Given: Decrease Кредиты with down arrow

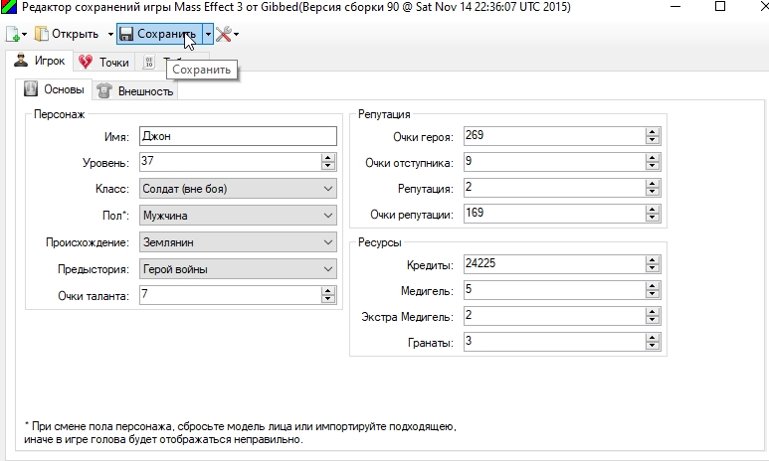Looking at the screenshot, I should [x=653, y=268].
